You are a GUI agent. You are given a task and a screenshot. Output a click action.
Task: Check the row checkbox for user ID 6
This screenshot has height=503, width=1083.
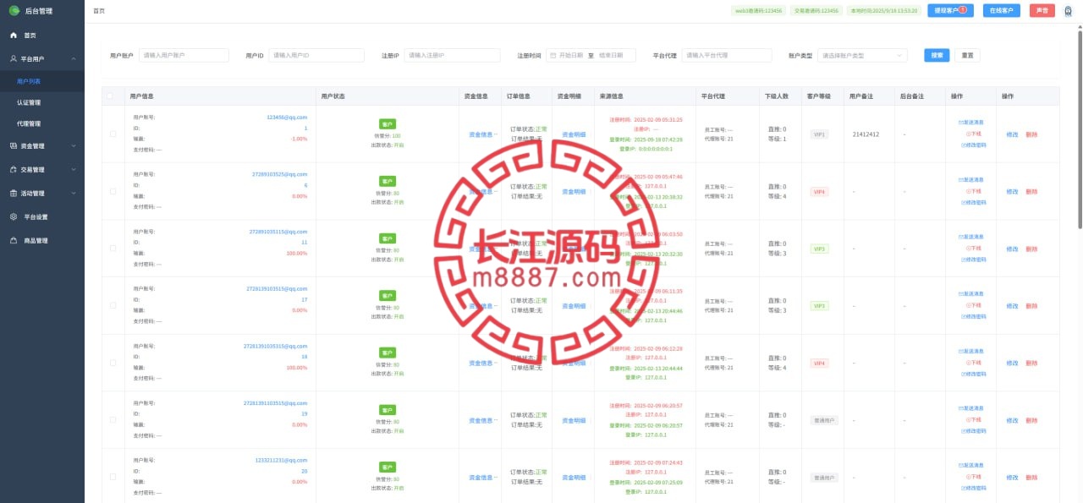tap(113, 191)
